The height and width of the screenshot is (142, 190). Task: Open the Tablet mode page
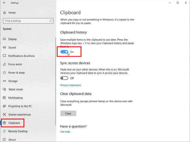15,89
